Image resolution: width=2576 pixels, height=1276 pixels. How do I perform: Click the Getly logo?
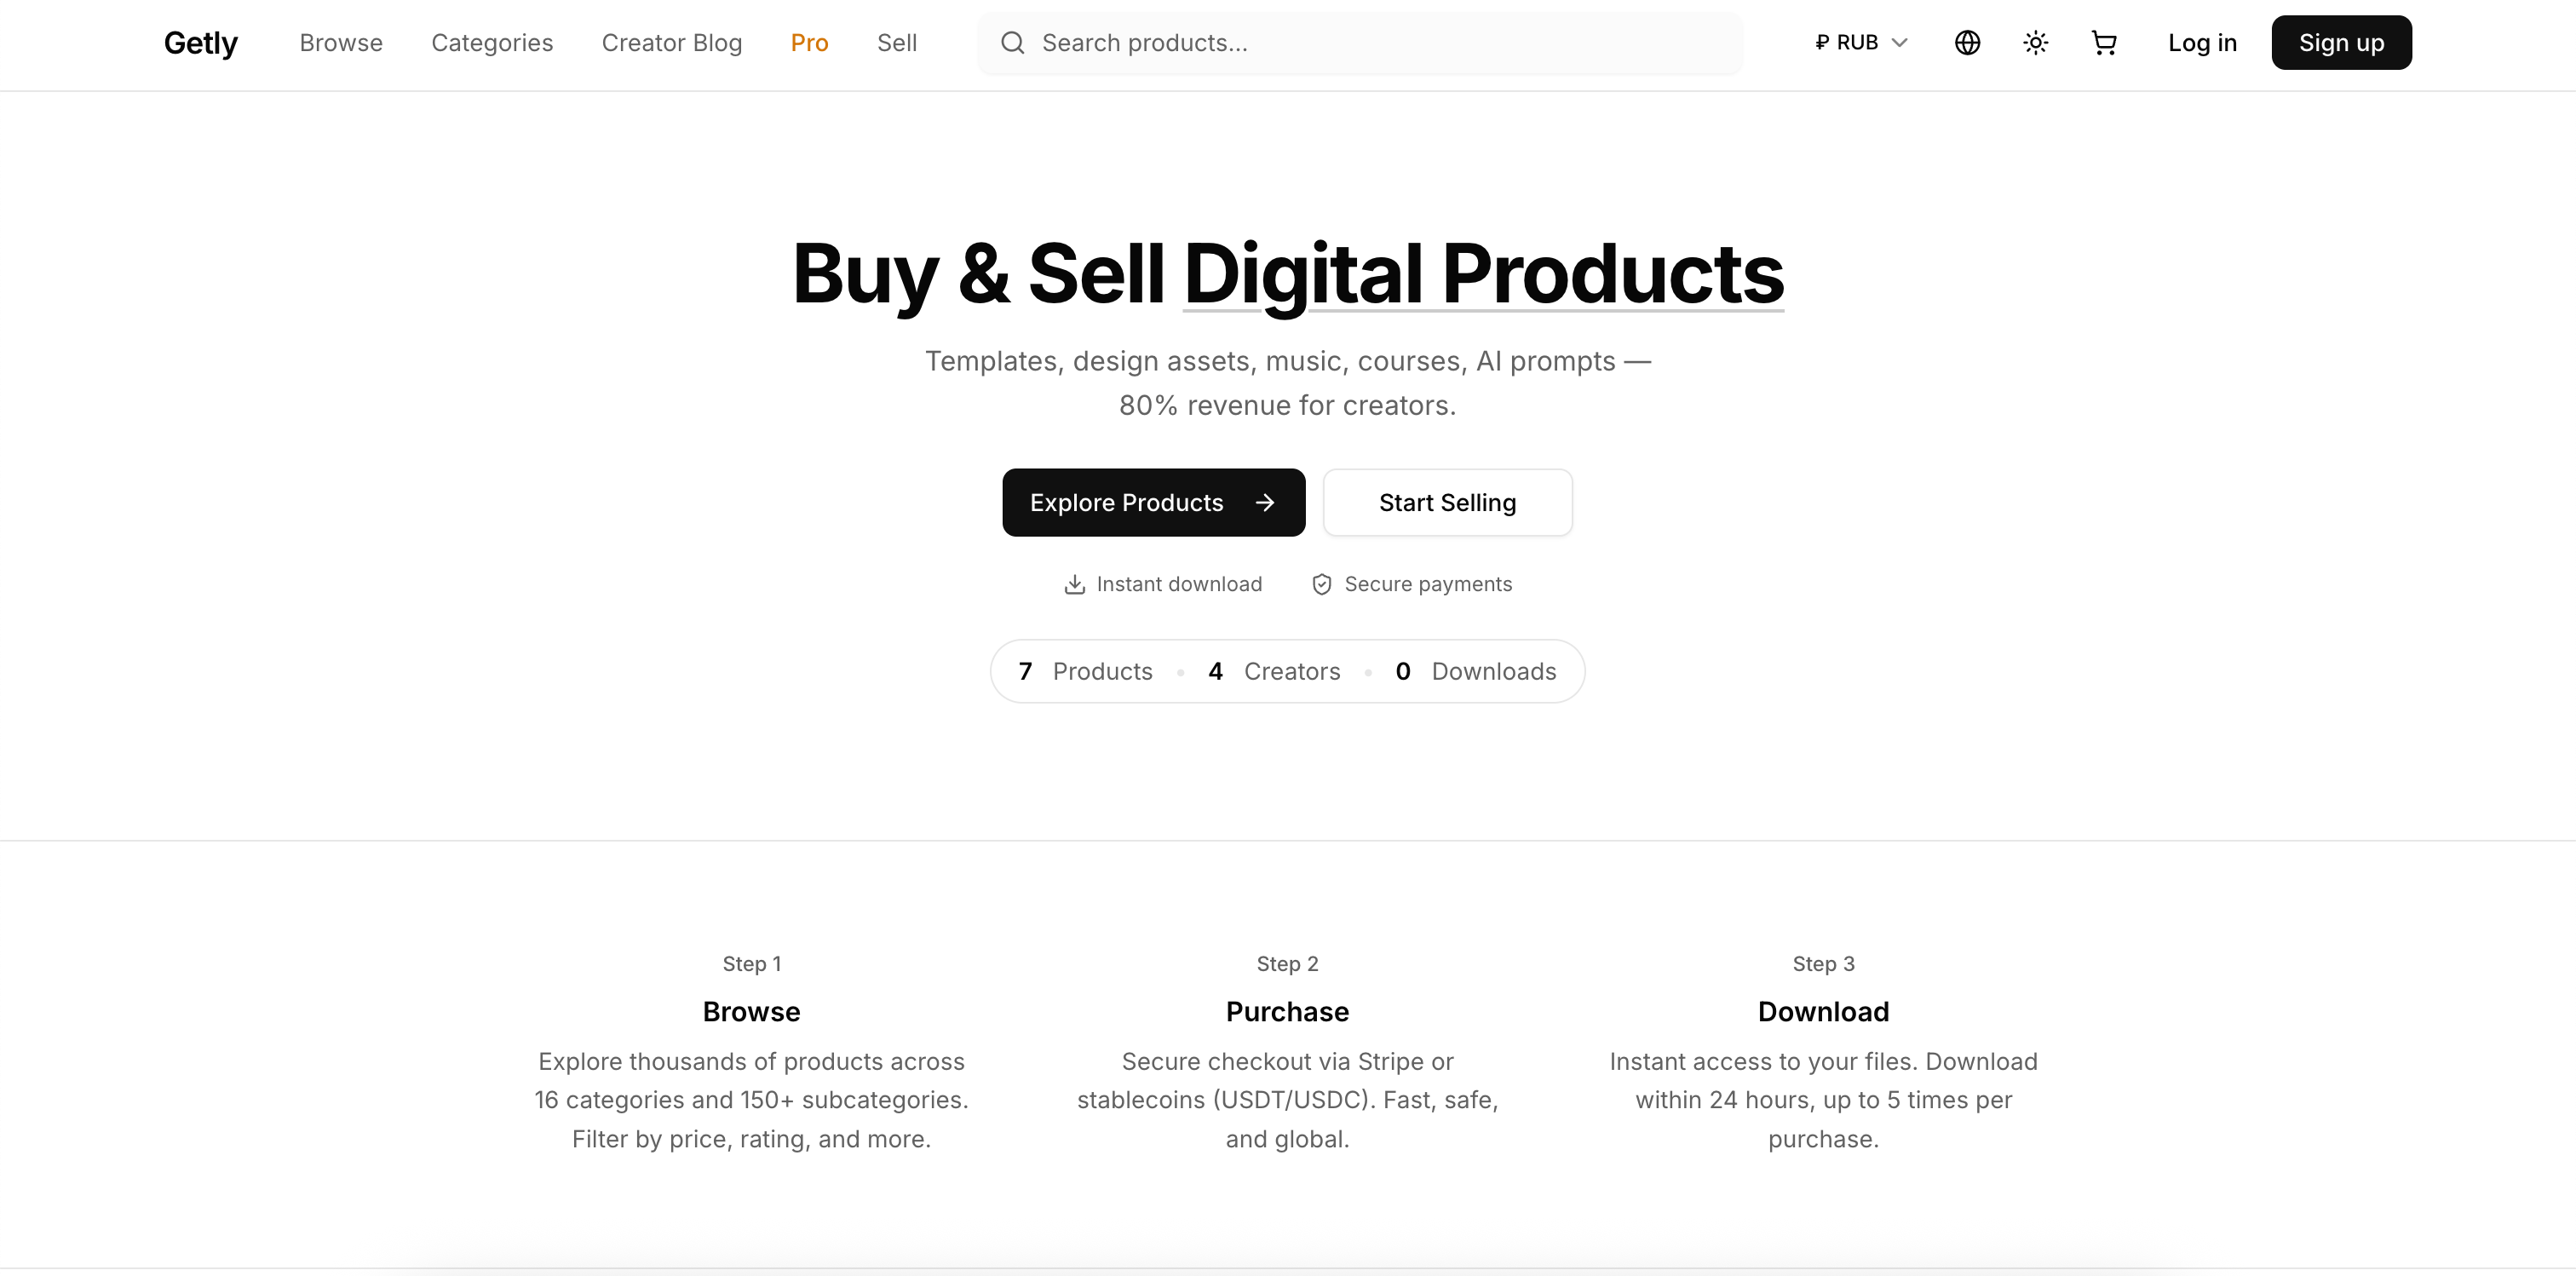pos(201,43)
